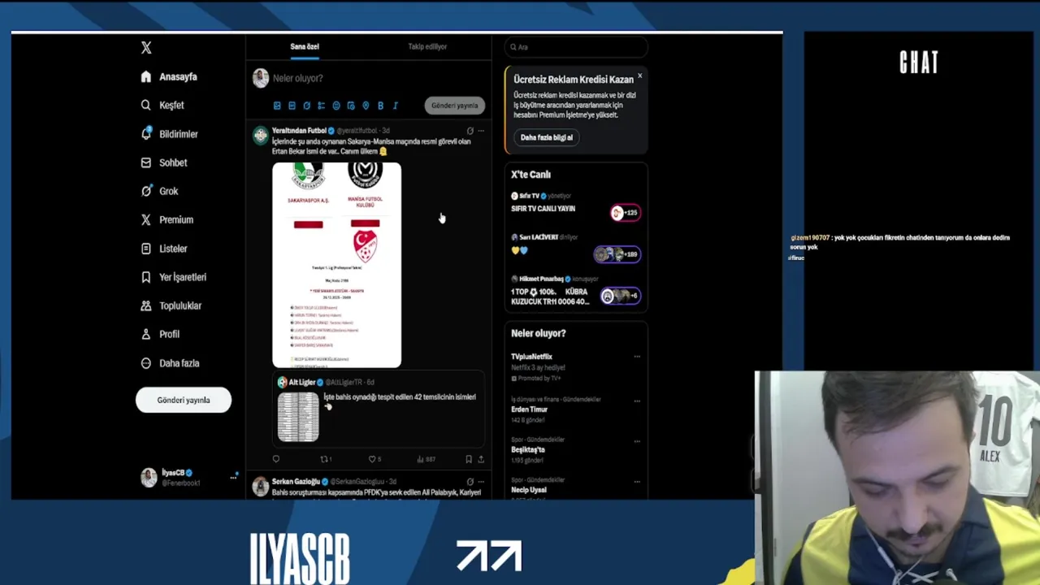Open Yer İşaretleri bookmarks
The width and height of the screenshot is (1040, 585).
coord(173,277)
